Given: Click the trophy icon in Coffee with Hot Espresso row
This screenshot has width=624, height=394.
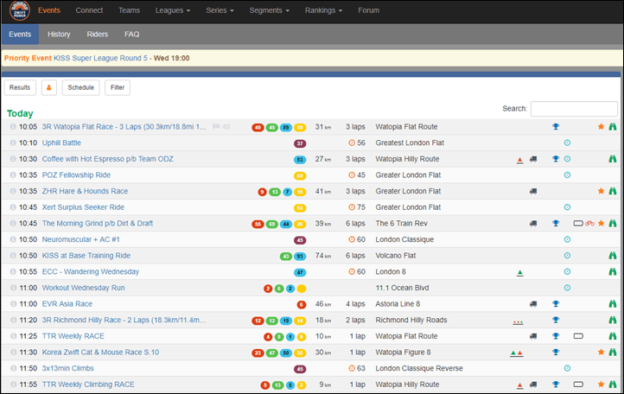Looking at the screenshot, I should [x=556, y=159].
